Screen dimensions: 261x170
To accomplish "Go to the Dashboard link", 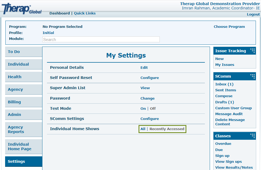I will pyautogui.click(x=60, y=13).
